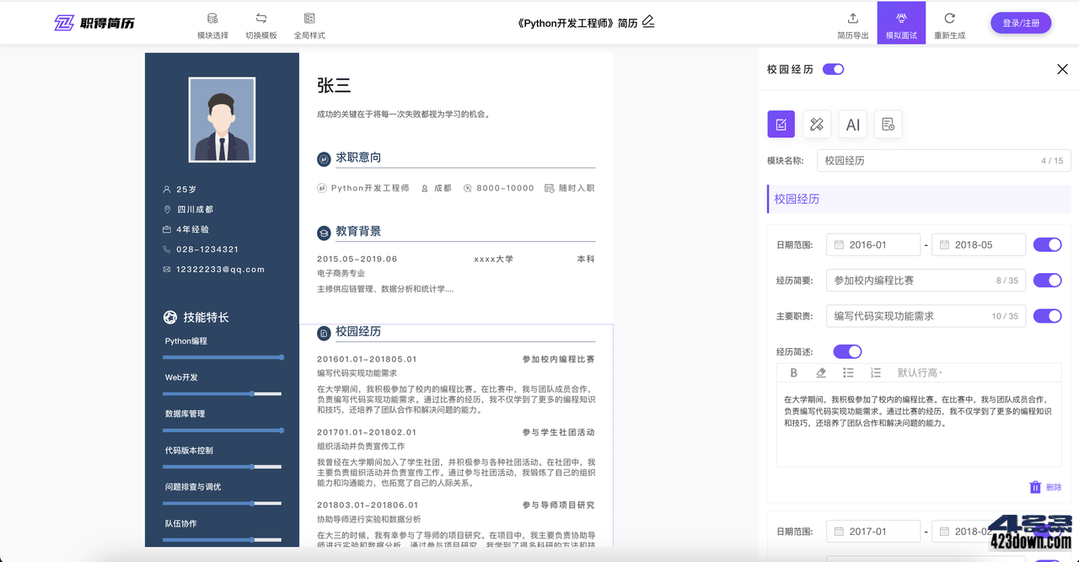Click the 登录/注册 button
This screenshot has height=562, width=1079.
coord(1021,23)
